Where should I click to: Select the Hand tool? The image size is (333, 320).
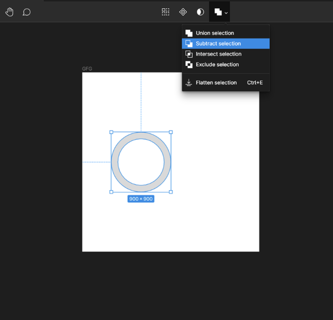pyautogui.click(x=9, y=12)
